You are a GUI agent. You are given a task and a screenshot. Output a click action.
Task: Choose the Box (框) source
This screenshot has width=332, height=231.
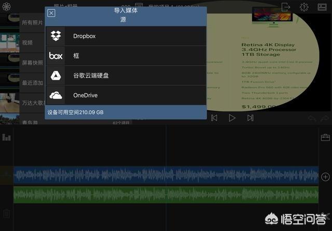click(126, 56)
